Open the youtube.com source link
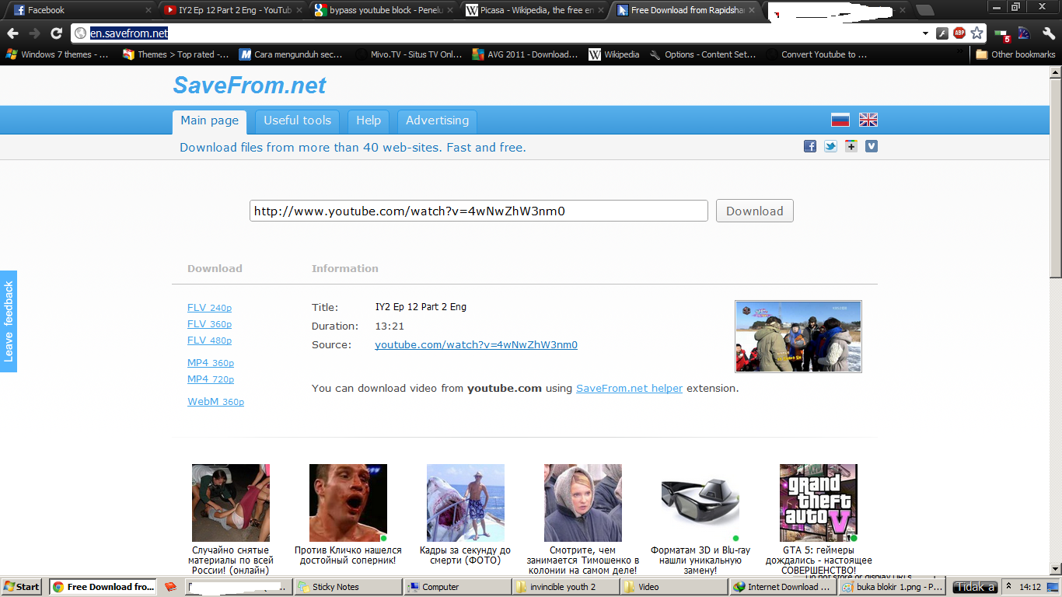Viewport: 1062px width, 597px height. point(476,345)
